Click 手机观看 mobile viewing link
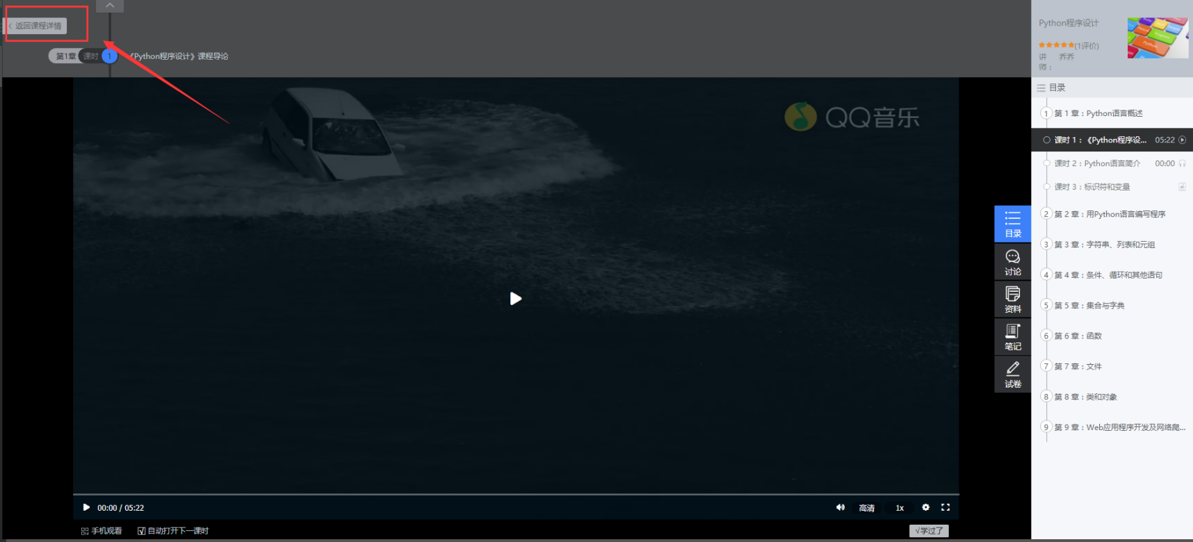This screenshot has width=1193, height=542. click(x=102, y=531)
